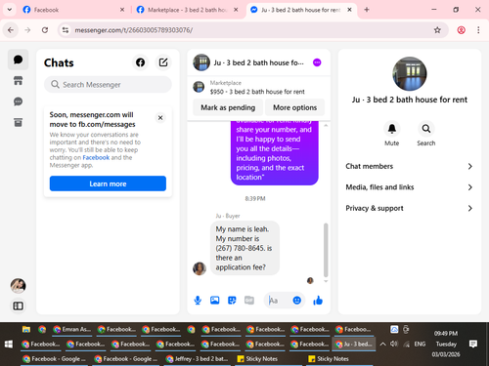Screen dimensions: 489x366
Task: Open File Explorer from the taskbar
Action: click(26, 329)
